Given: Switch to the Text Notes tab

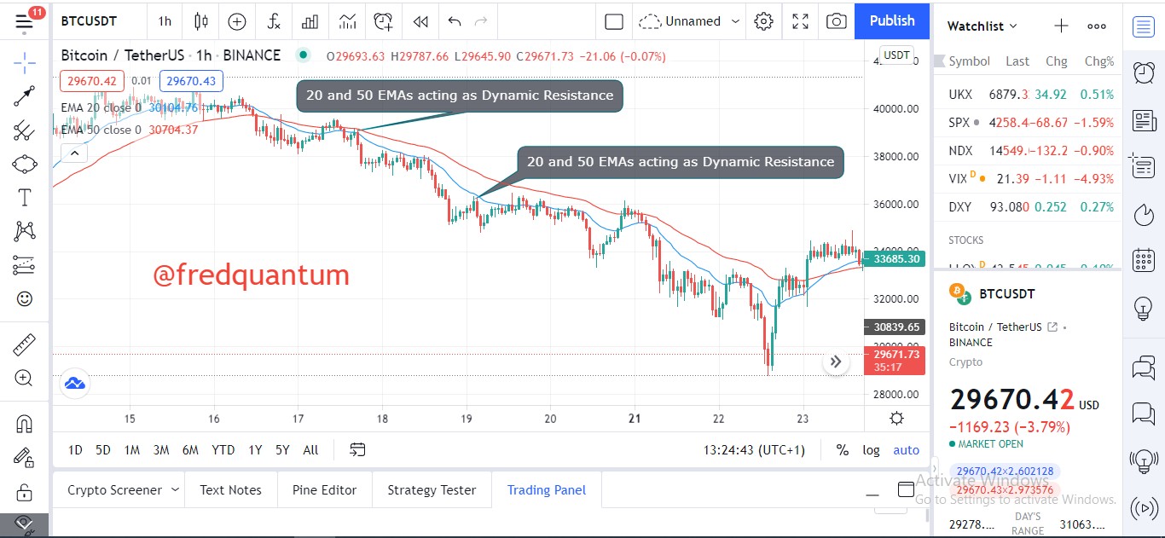Looking at the screenshot, I should (230, 490).
